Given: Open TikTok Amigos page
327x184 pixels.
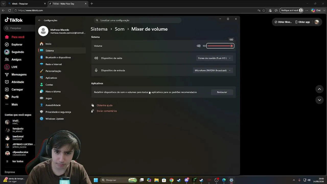Looking at the screenshot, I should pyautogui.click(x=13, y=60).
